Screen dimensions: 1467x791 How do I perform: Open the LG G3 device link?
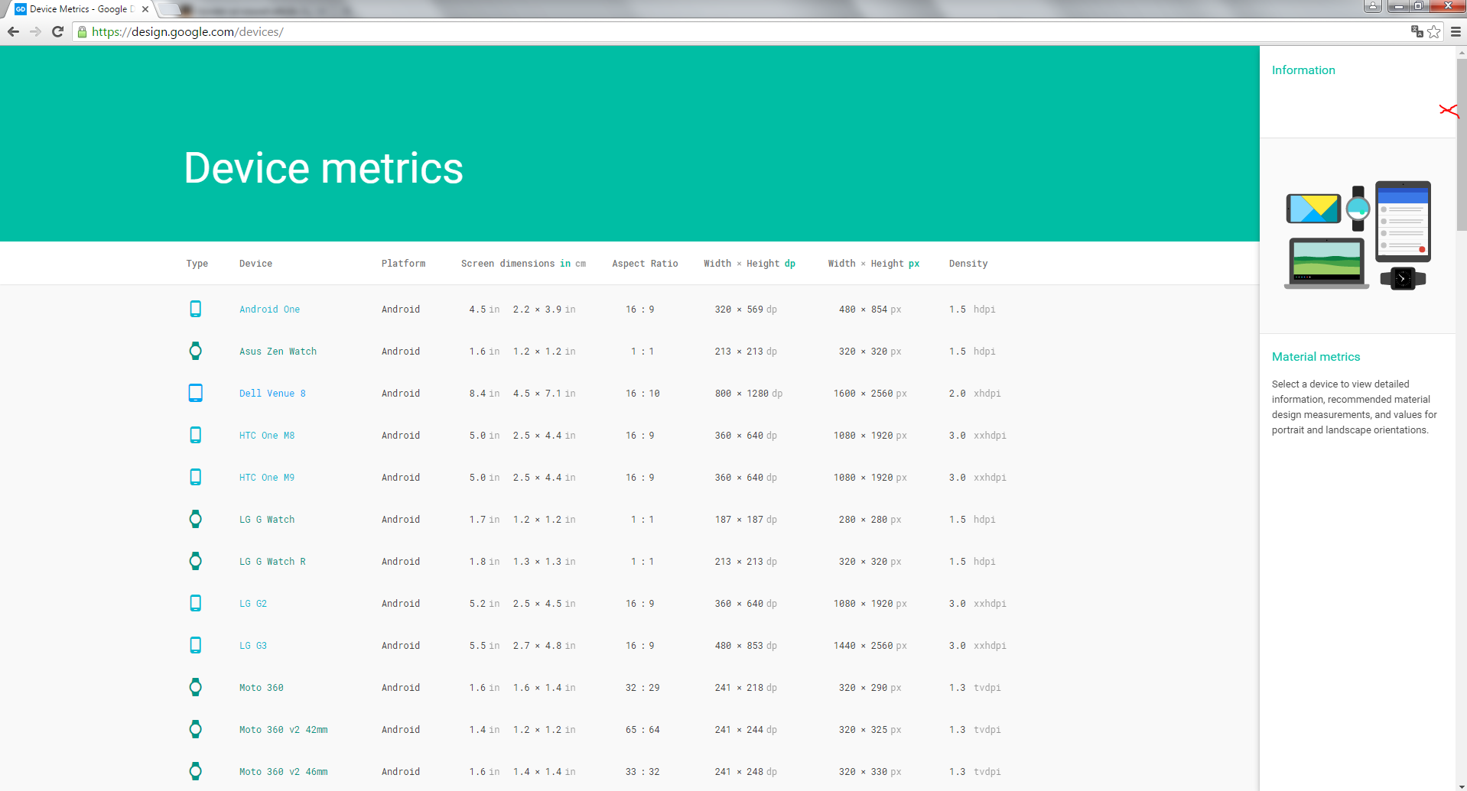pos(253,646)
